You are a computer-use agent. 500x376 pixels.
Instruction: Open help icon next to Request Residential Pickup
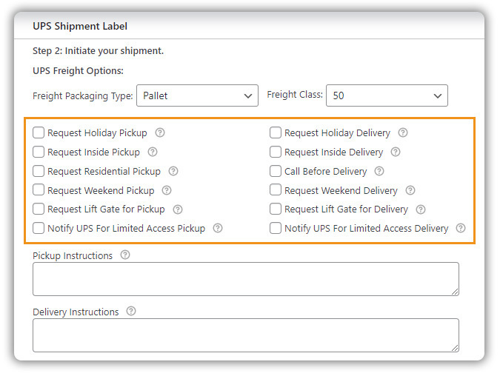[173, 171]
